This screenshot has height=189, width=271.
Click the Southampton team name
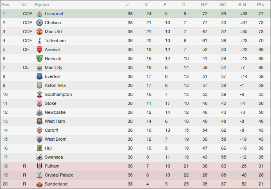58,94
